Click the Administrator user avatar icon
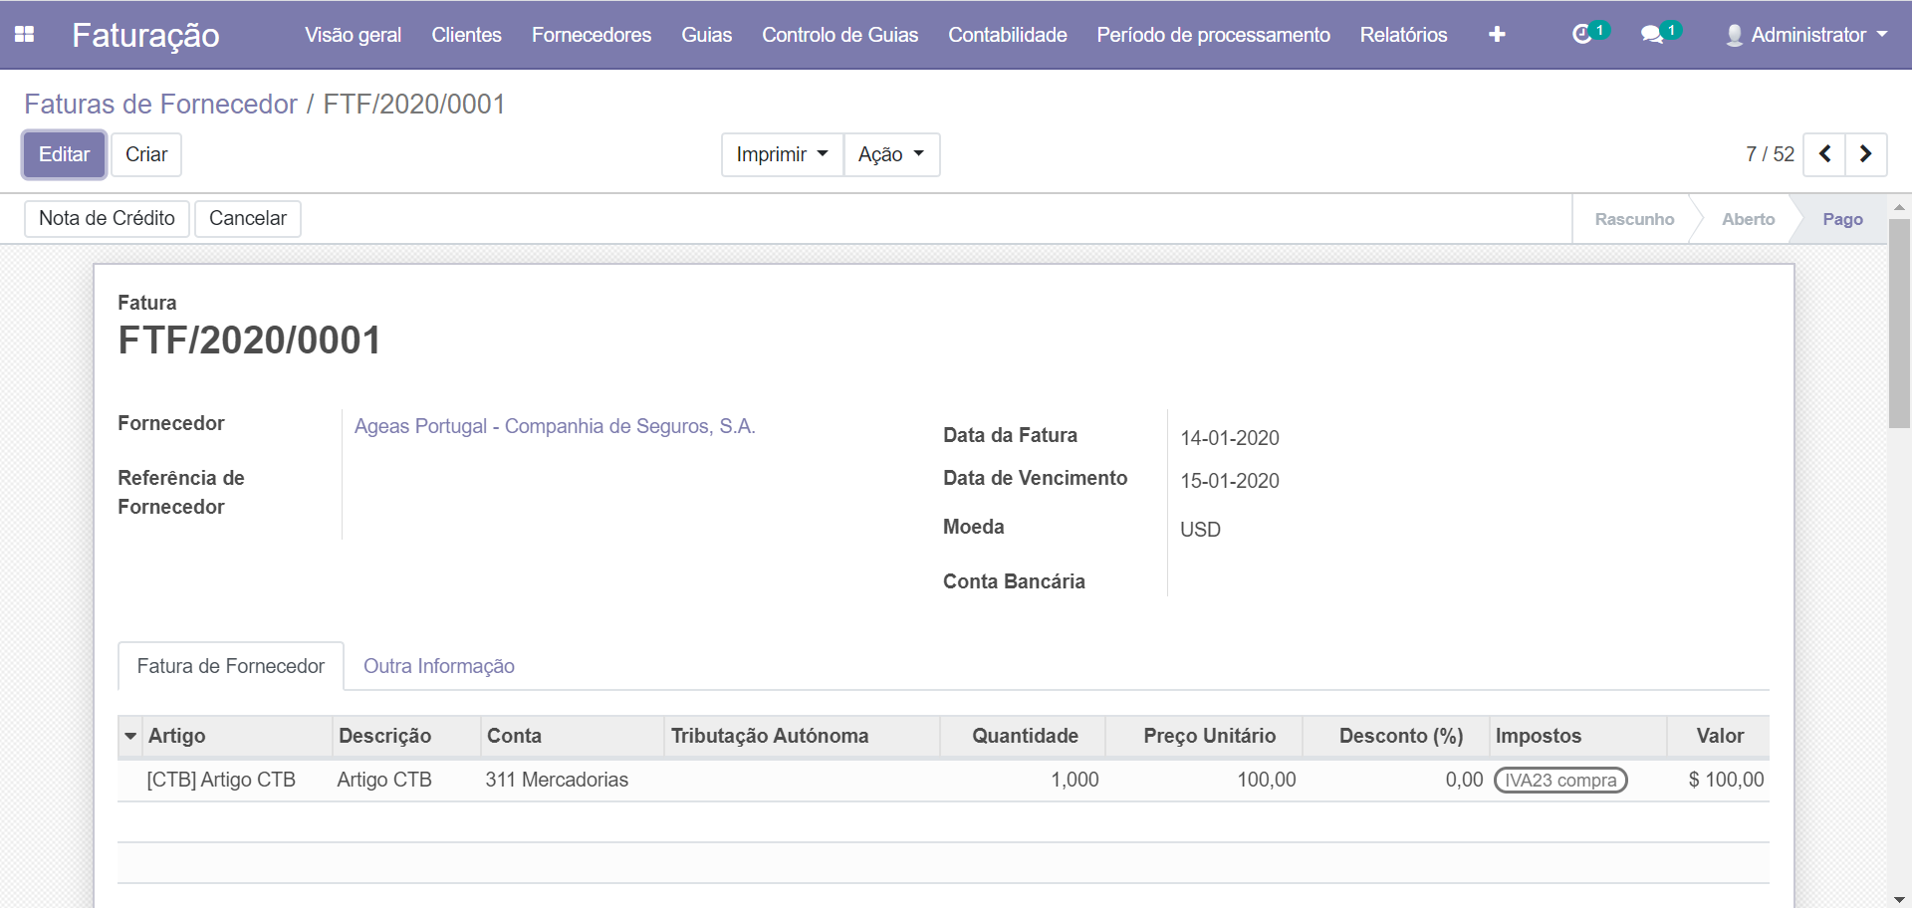Image resolution: width=1912 pixels, height=908 pixels. click(1734, 35)
